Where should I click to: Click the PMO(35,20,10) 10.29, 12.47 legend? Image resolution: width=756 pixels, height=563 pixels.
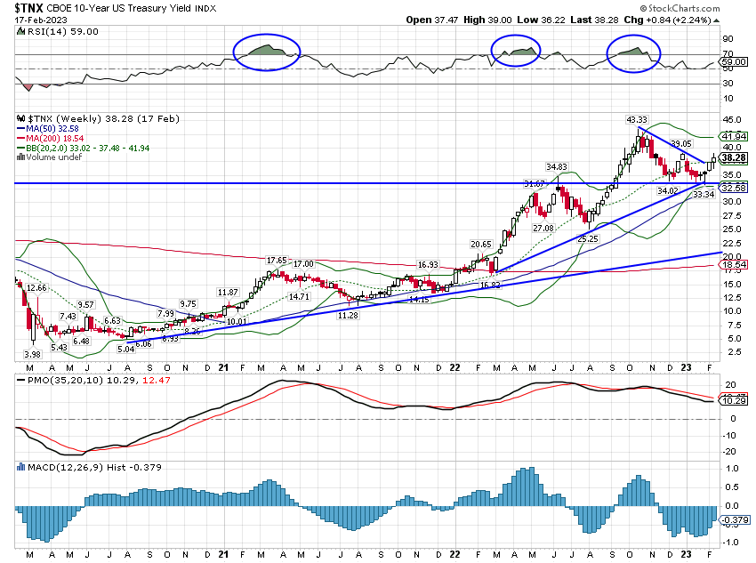click(99, 381)
